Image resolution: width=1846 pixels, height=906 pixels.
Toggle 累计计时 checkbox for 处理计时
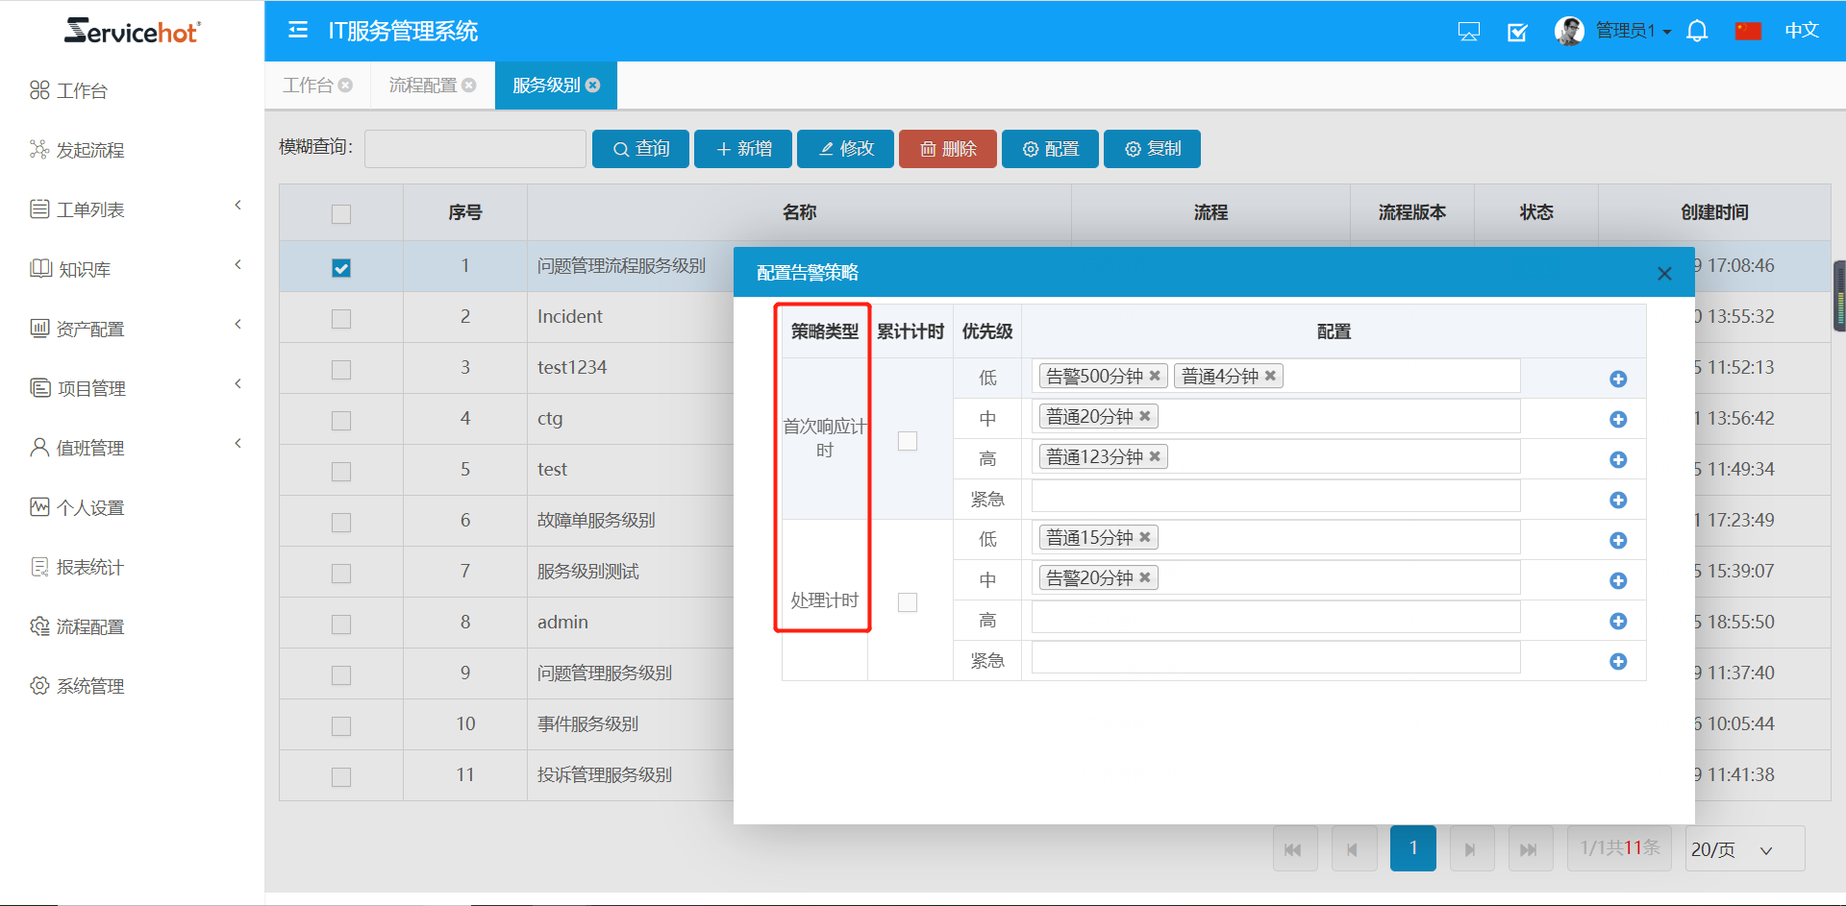(907, 602)
